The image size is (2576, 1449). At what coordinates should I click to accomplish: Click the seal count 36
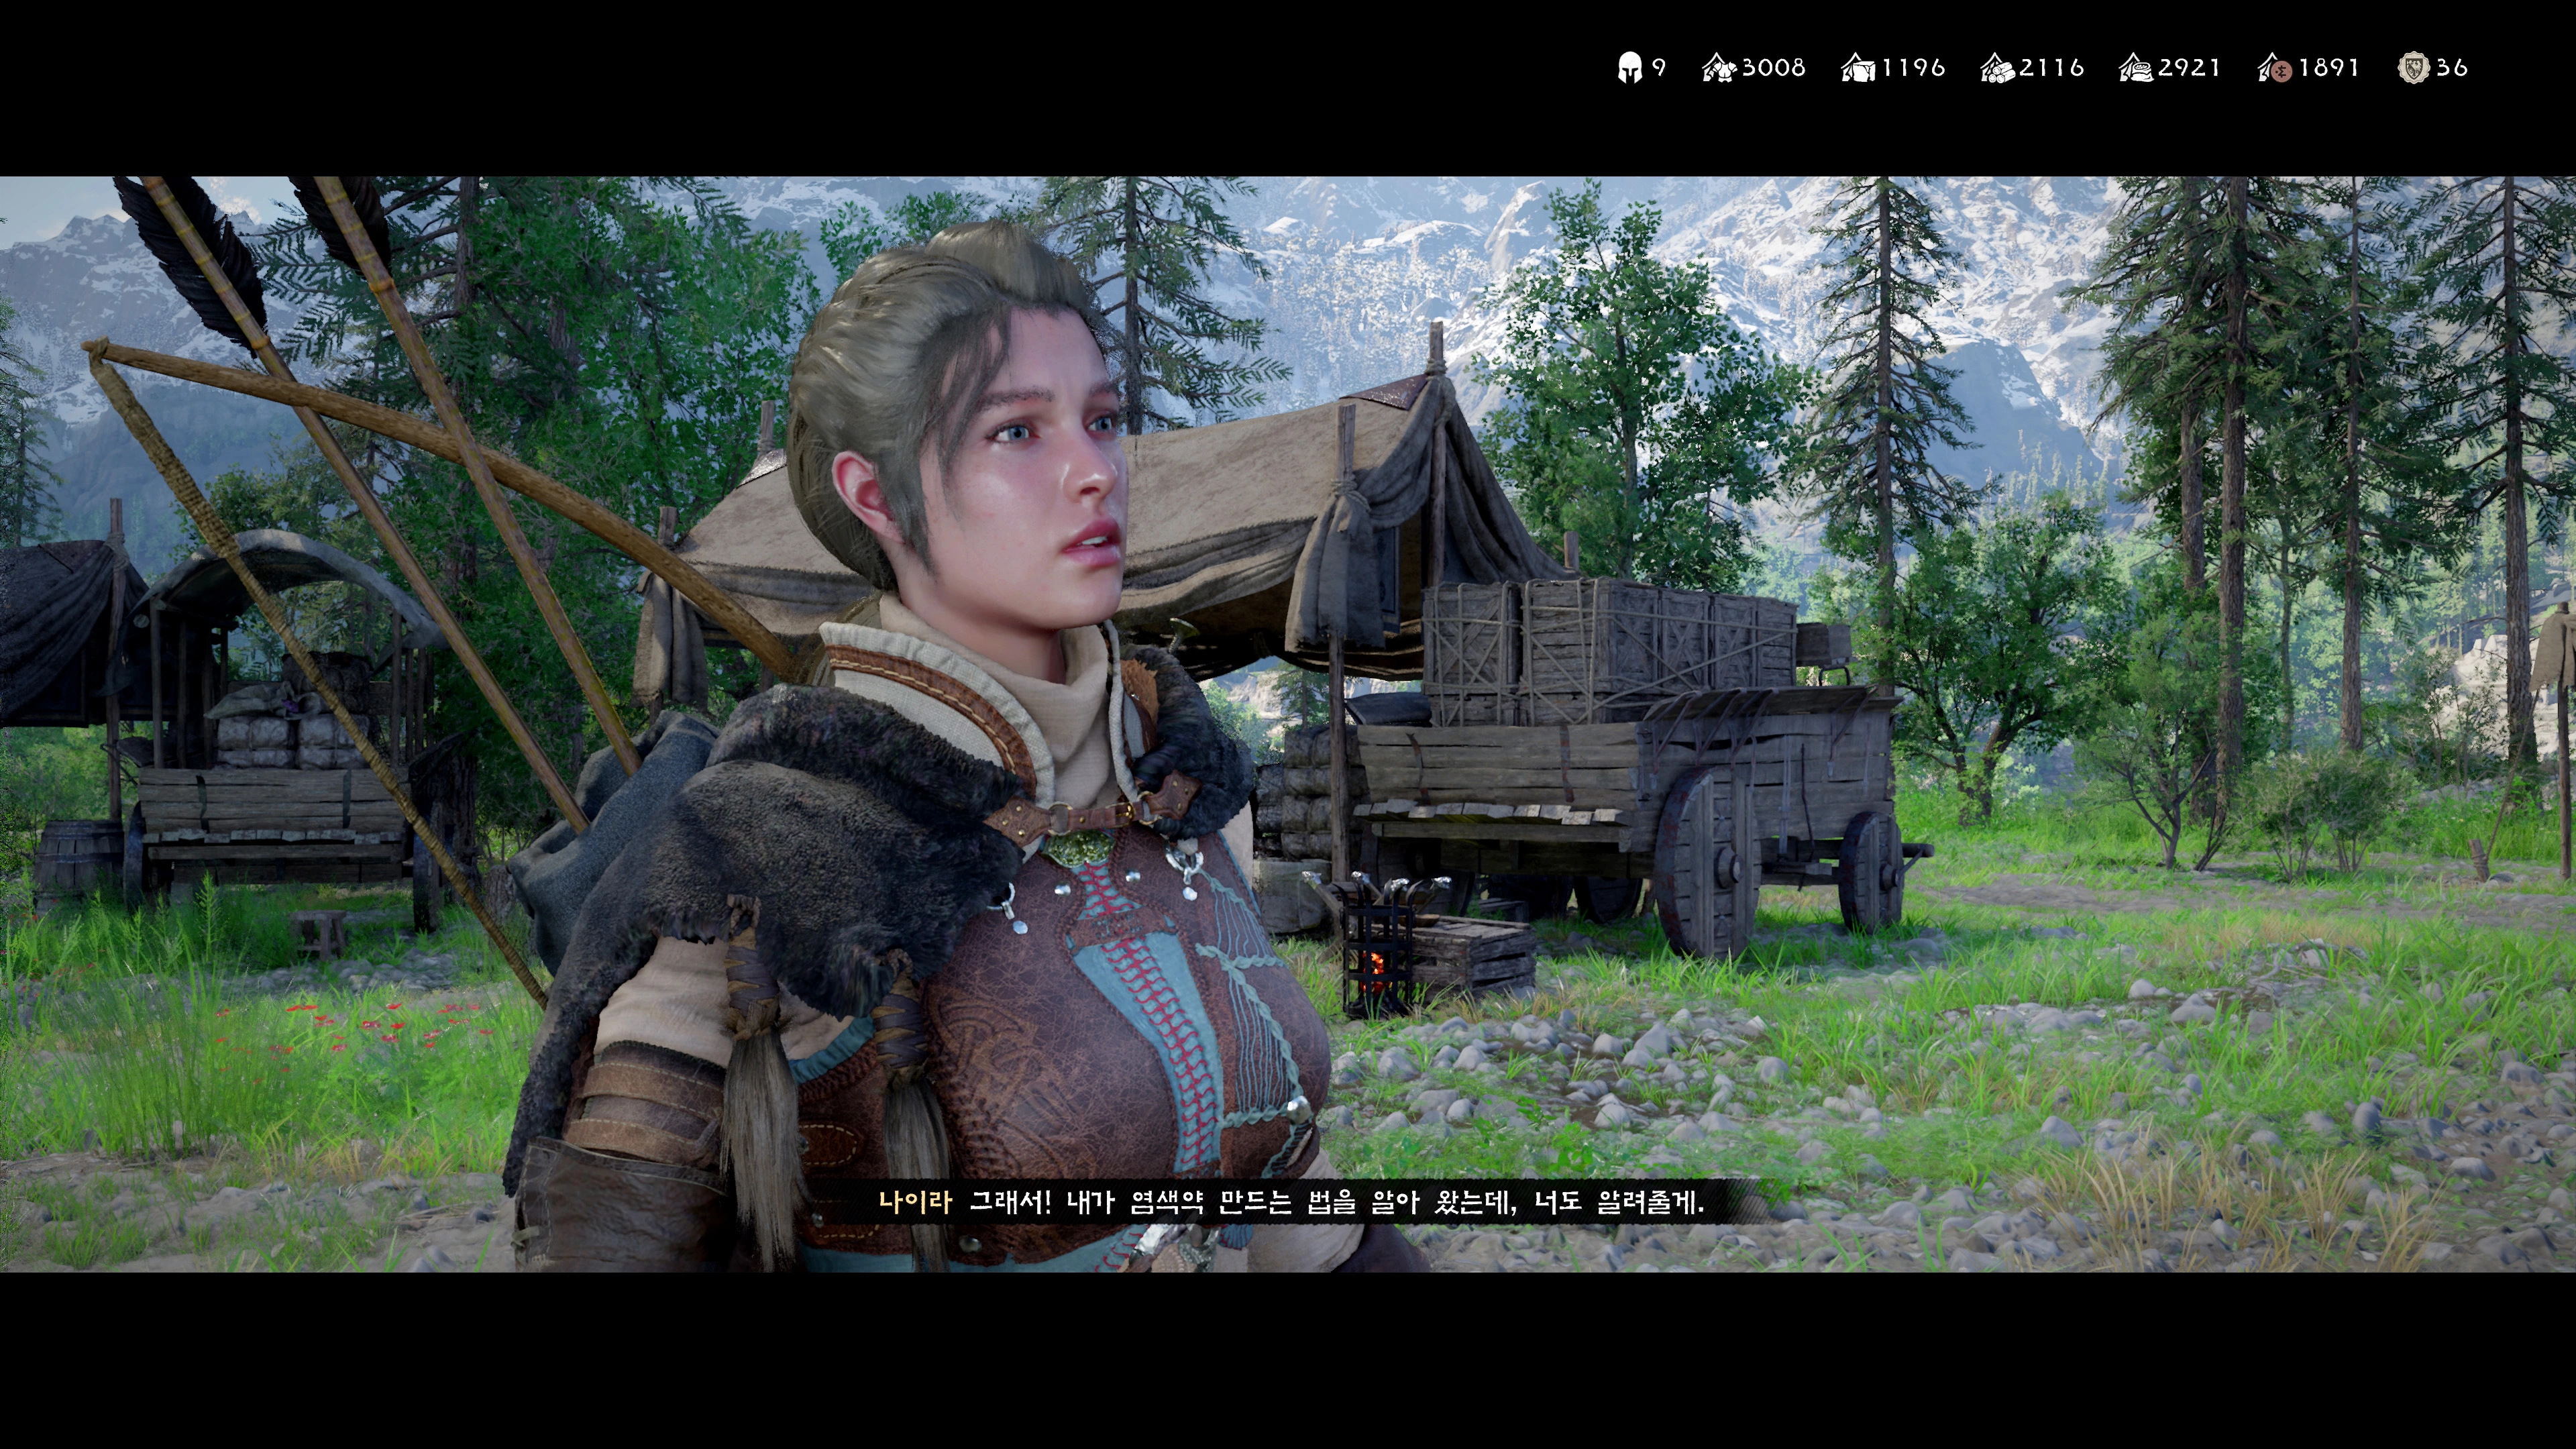pyautogui.click(x=2452, y=68)
